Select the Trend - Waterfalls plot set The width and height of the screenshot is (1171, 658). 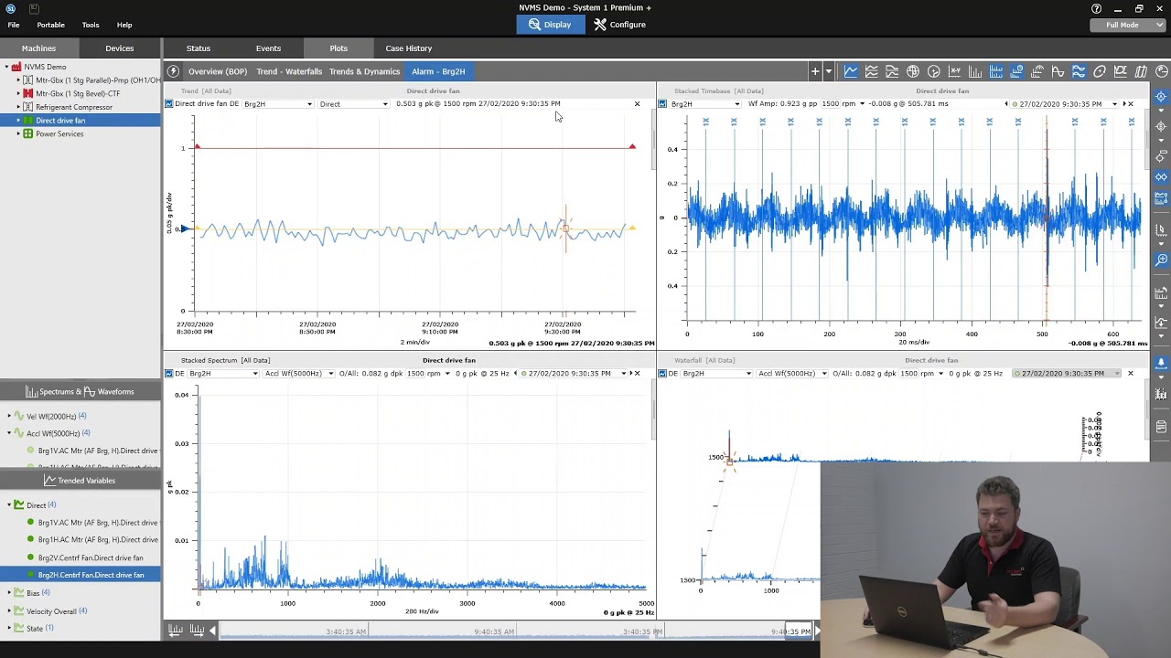(289, 71)
